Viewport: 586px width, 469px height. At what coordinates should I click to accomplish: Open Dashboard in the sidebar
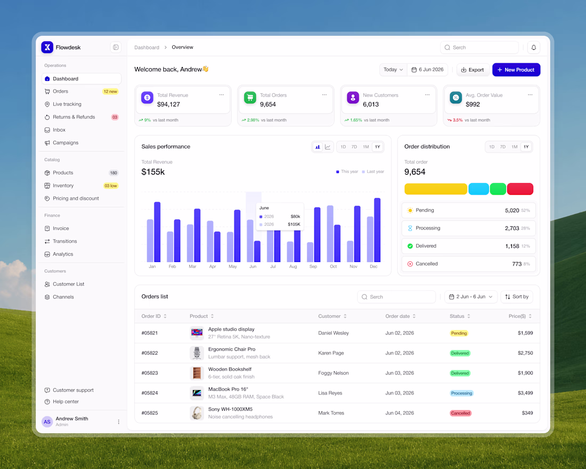click(x=82, y=79)
